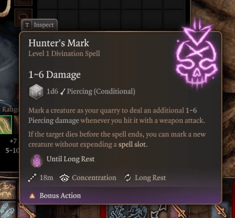Viewport: 235px width, 218px height.
Task: Select the raised hands skill in the hotbar
Action: point(139,212)
